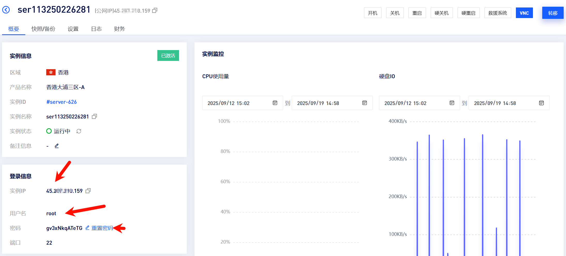
Task: Click the 救援系统 button
Action: pos(498,13)
